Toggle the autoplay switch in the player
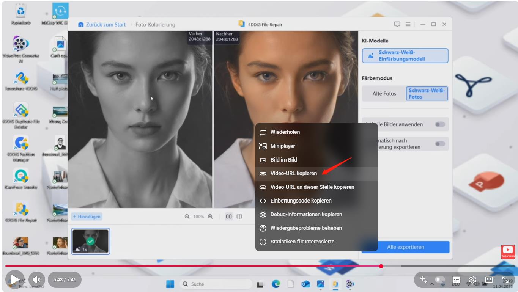The width and height of the screenshot is (518, 292). [x=439, y=279]
